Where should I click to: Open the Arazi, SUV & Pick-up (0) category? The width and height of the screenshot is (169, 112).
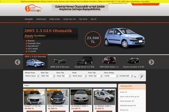130,97
